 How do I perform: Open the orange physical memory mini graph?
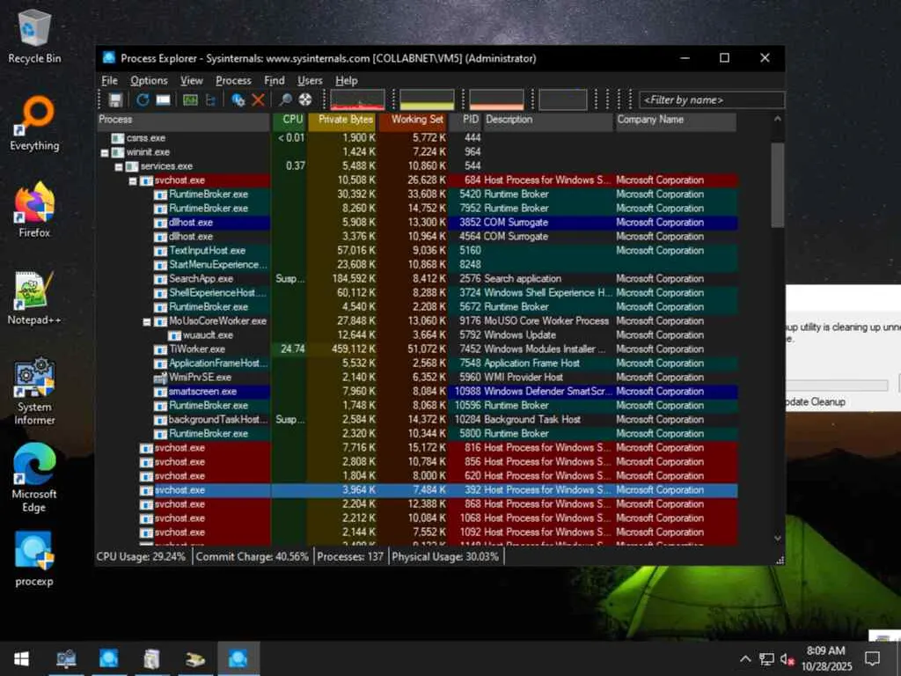point(496,99)
